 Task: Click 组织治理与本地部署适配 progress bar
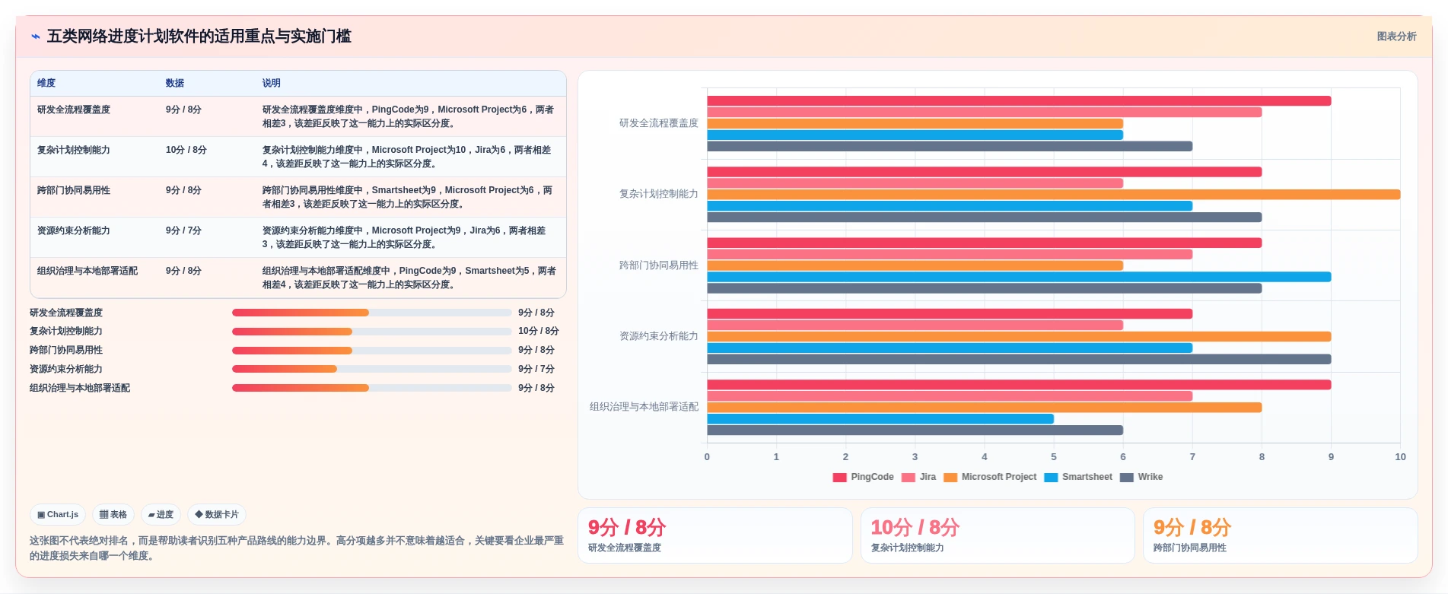coord(372,388)
